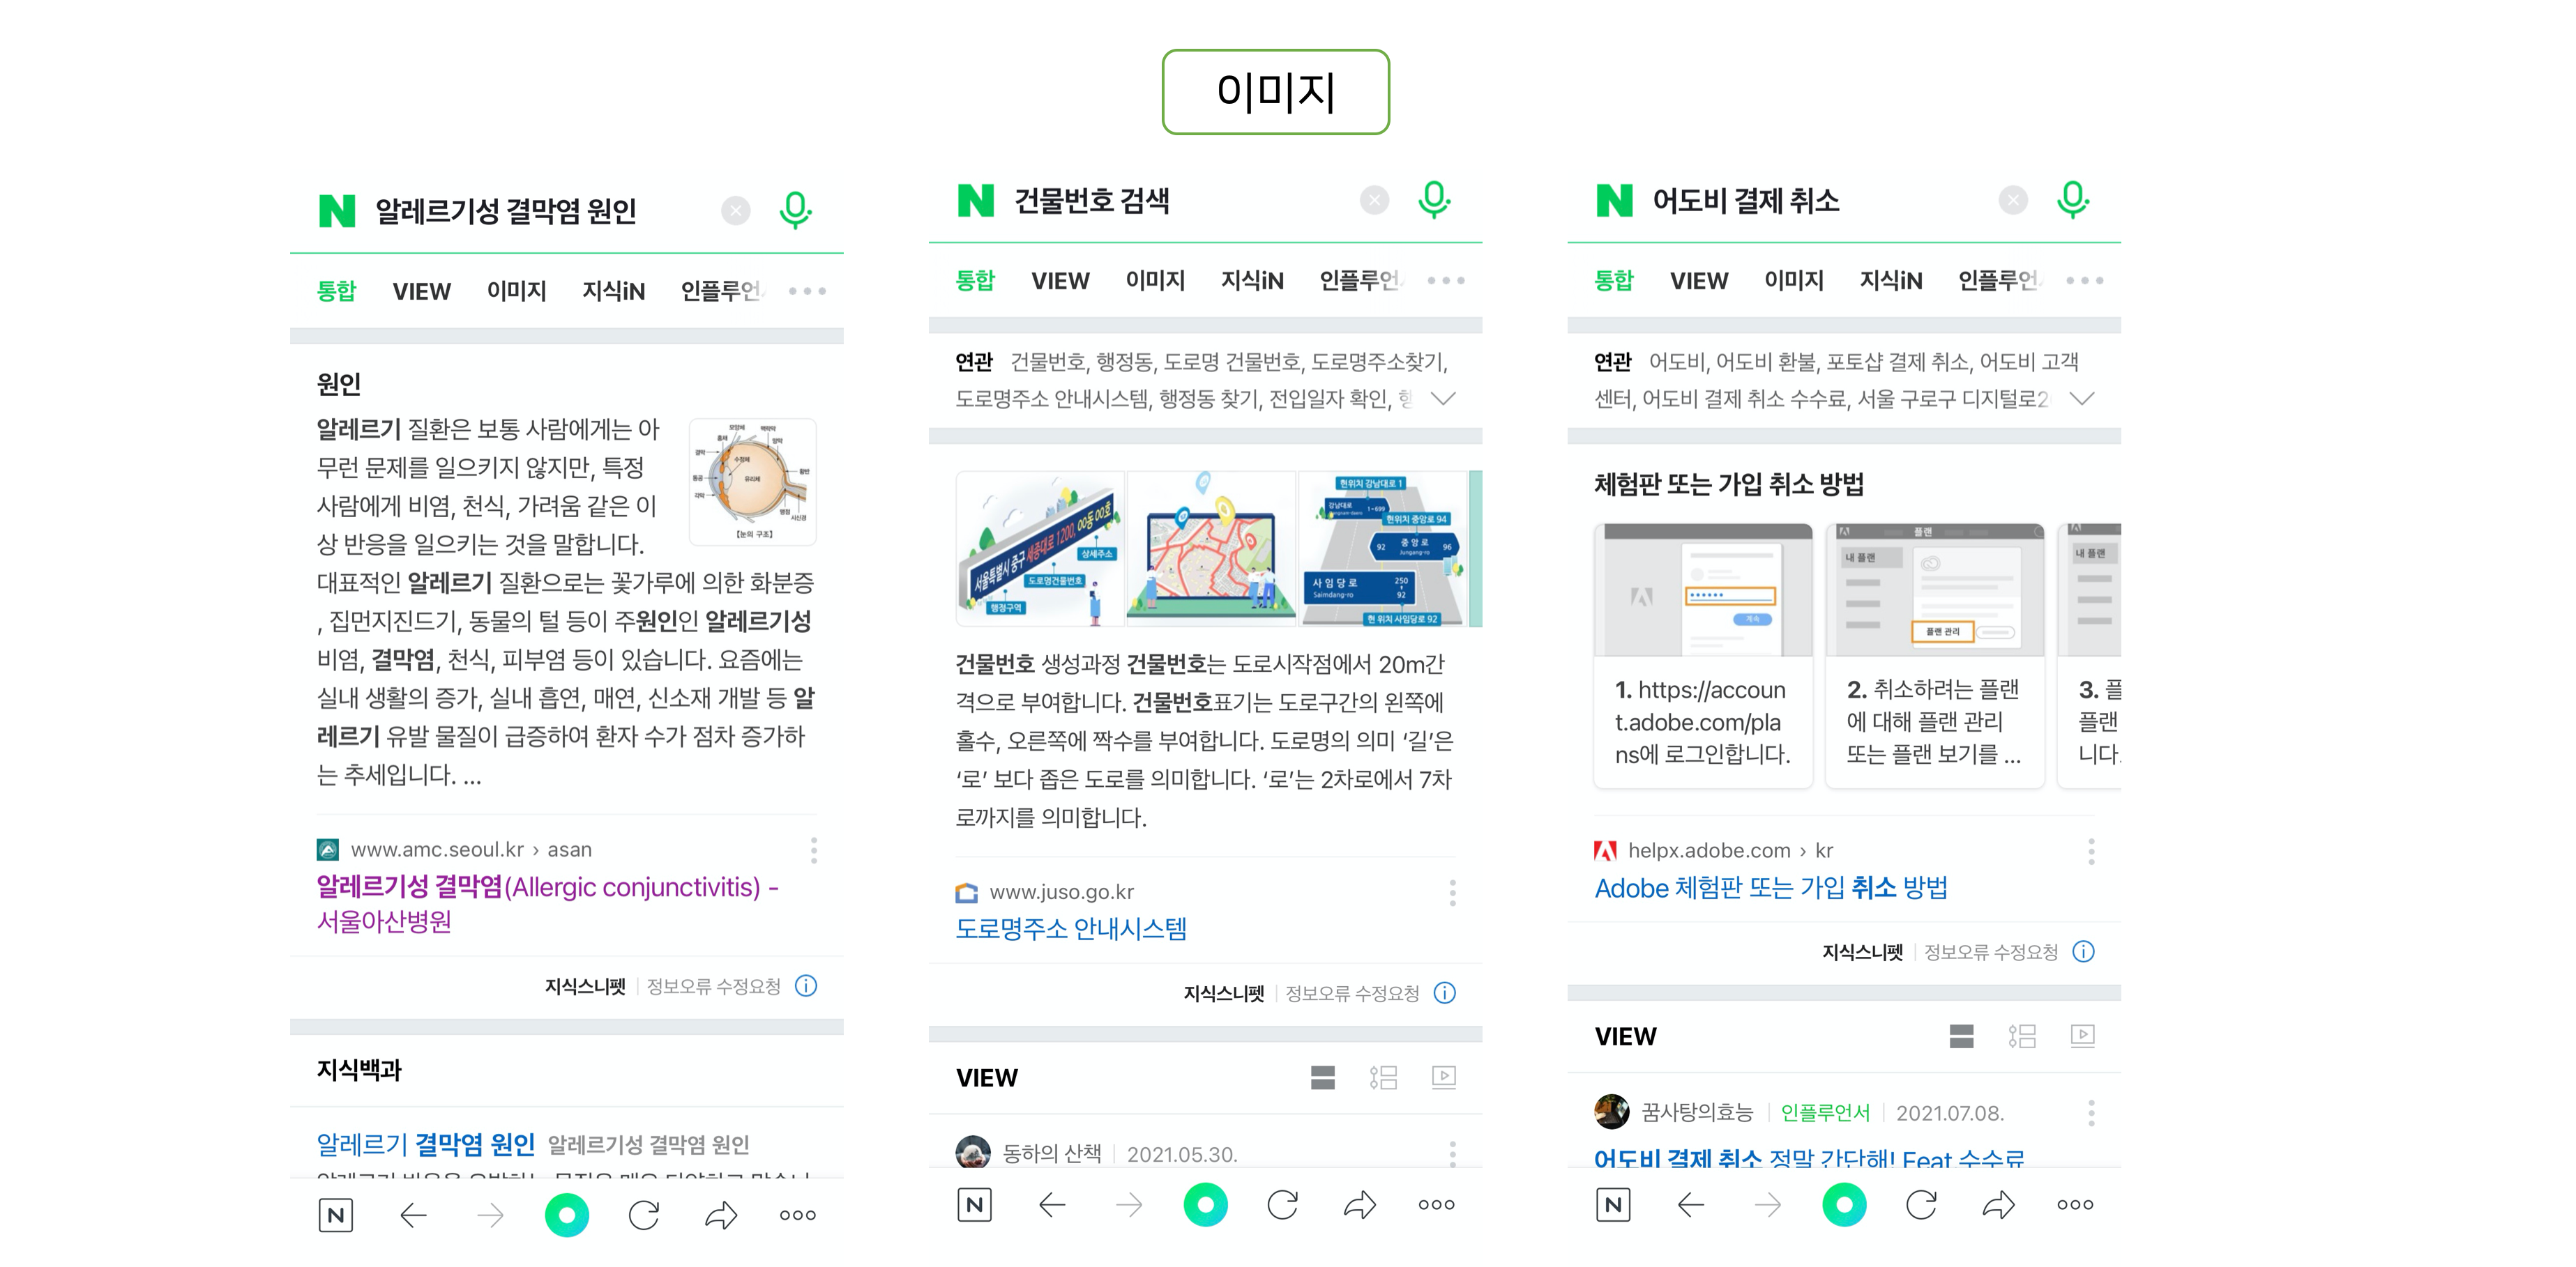Tap green home circle in 어도비 결제 취소 screen toolbar
Screen dimensions: 2576x1267
1844,1204
